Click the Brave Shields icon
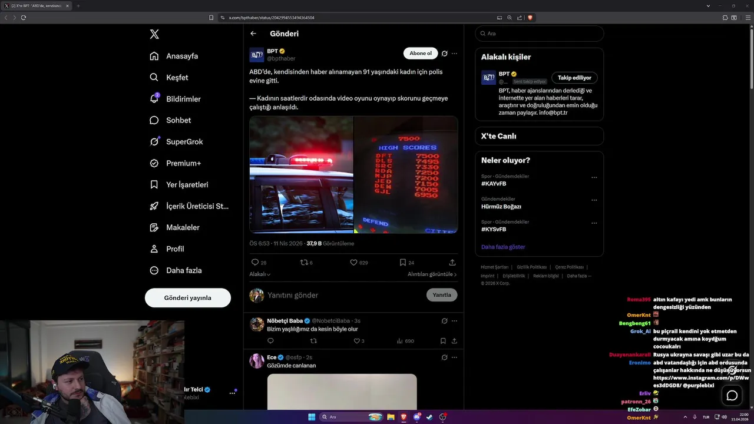The image size is (754, 424). [530, 18]
